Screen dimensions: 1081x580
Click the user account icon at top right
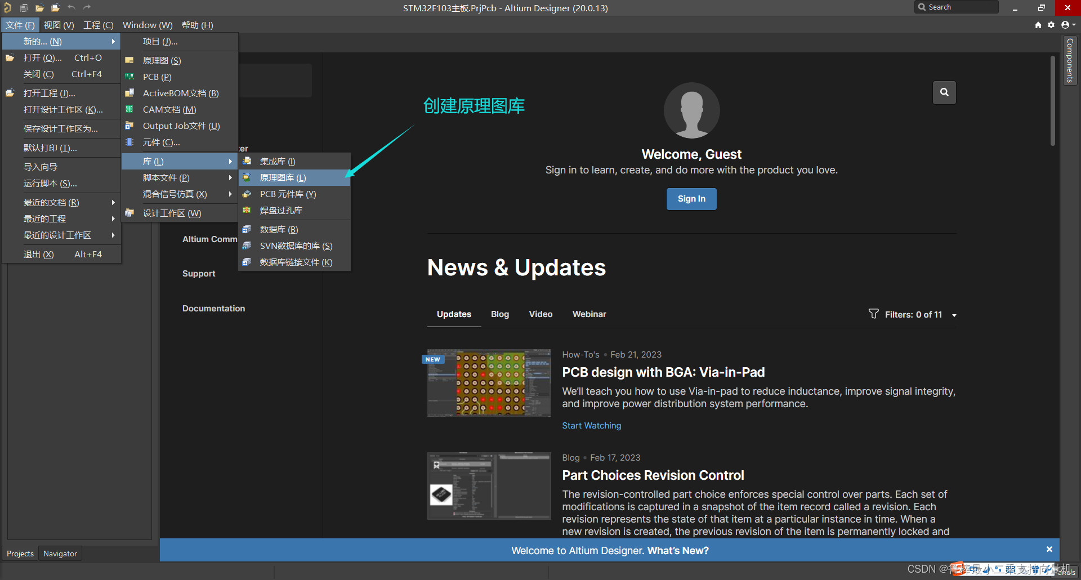click(x=1065, y=25)
